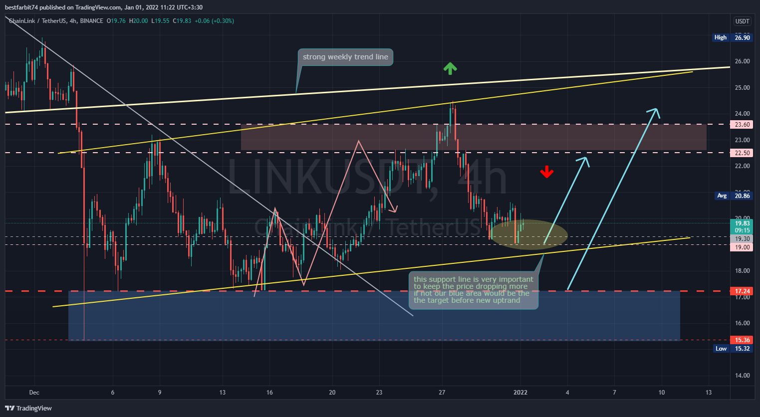Click the Dec label on time axis
This screenshot has width=760, height=417.
pyautogui.click(x=34, y=393)
